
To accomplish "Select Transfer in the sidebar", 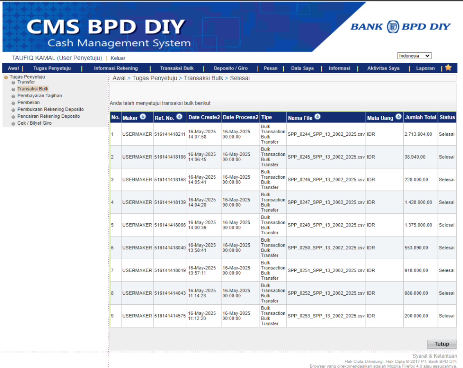I will 26,82.
